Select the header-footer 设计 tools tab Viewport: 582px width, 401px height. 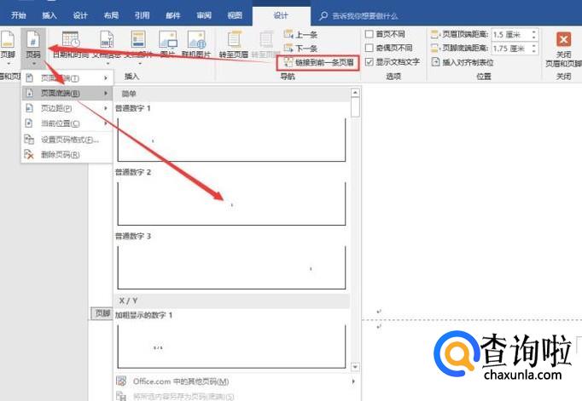[281, 15]
